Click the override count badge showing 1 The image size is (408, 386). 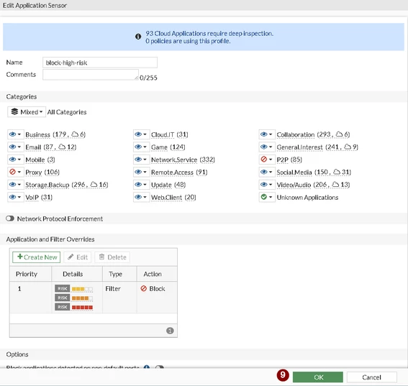pos(170,331)
